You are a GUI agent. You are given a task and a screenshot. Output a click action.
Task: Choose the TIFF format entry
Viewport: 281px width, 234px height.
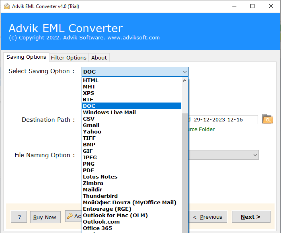click(131, 138)
